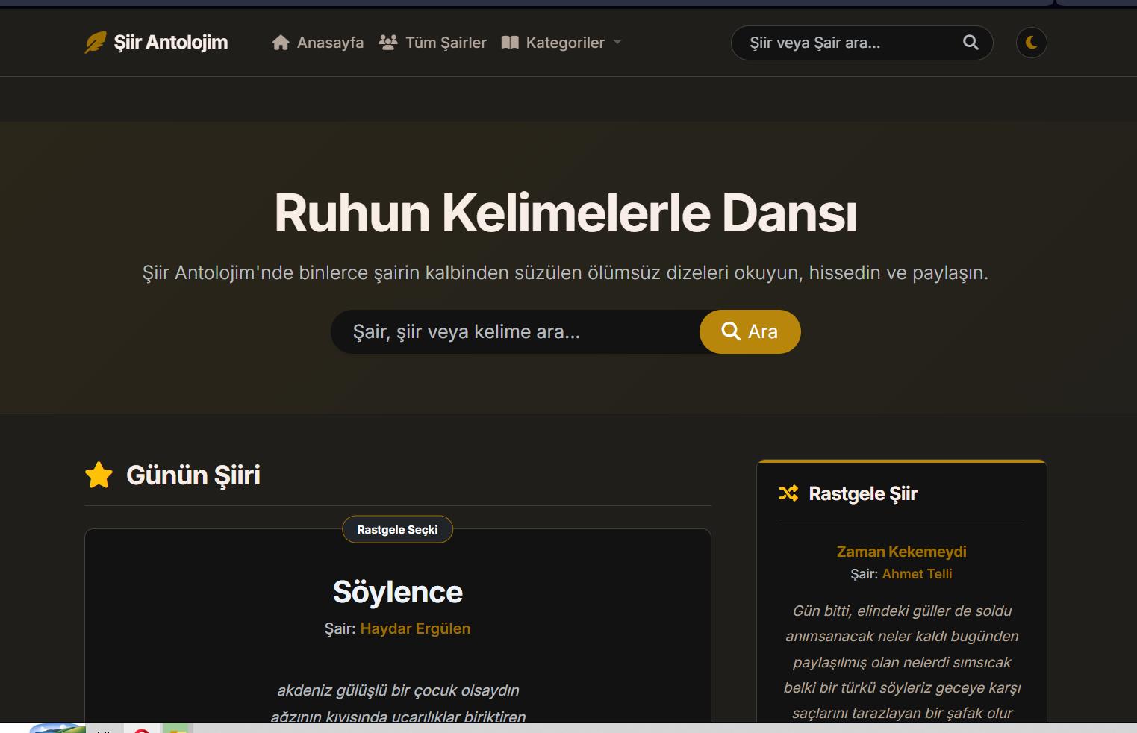The width and height of the screenshot is (1137, 733).
Task: Click the line 'anımsanacak neler kaldı bugünden'
Action: tap(902, 636)
